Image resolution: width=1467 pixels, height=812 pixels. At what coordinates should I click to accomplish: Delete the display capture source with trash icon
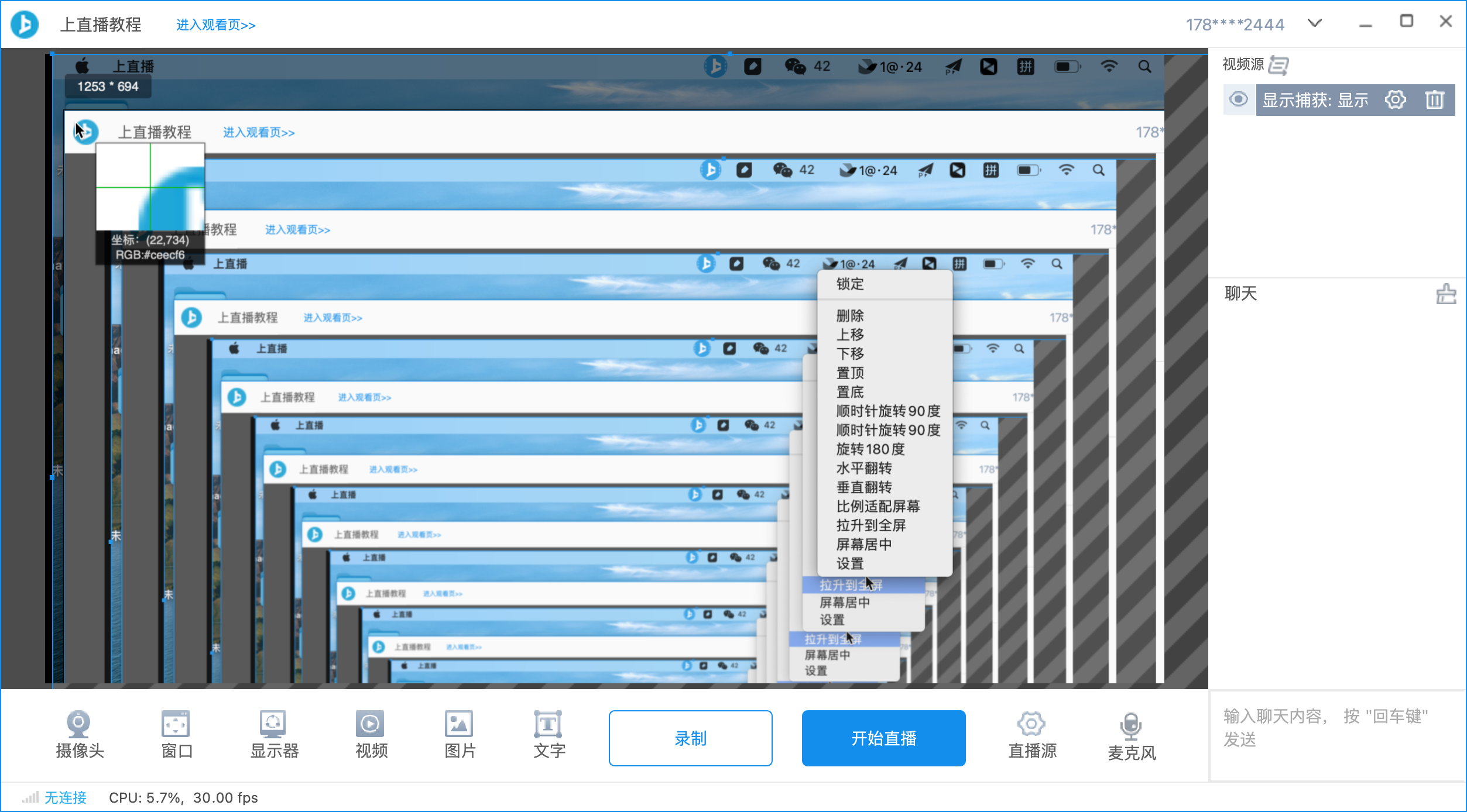point(1434,100)
